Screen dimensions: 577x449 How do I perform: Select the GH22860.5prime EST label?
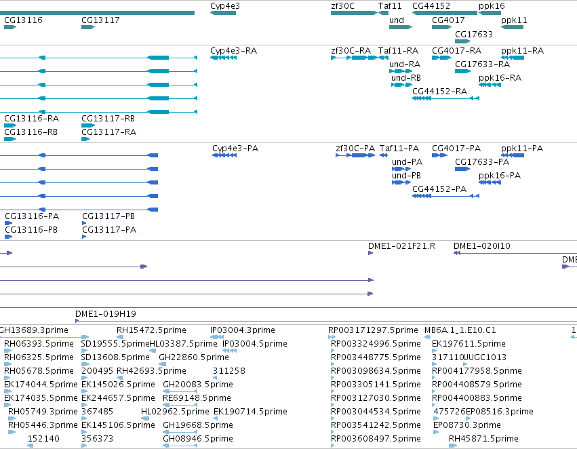click(193, 357)
